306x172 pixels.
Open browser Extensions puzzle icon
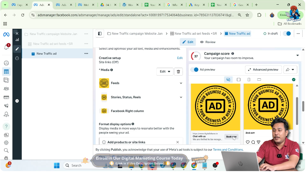point(259,15)
